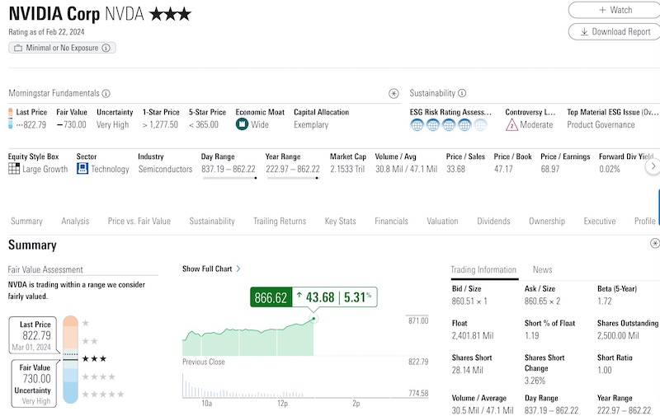Switch to the Valuation tab
This screenshot has width=660, height=416.
click(442, 221)
